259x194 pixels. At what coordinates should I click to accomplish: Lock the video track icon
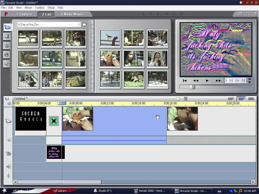pyautogui.click(x=8, y=121)
